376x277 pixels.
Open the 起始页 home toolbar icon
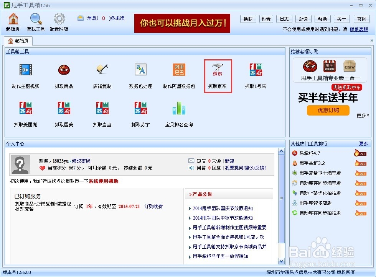pos(13,22)
